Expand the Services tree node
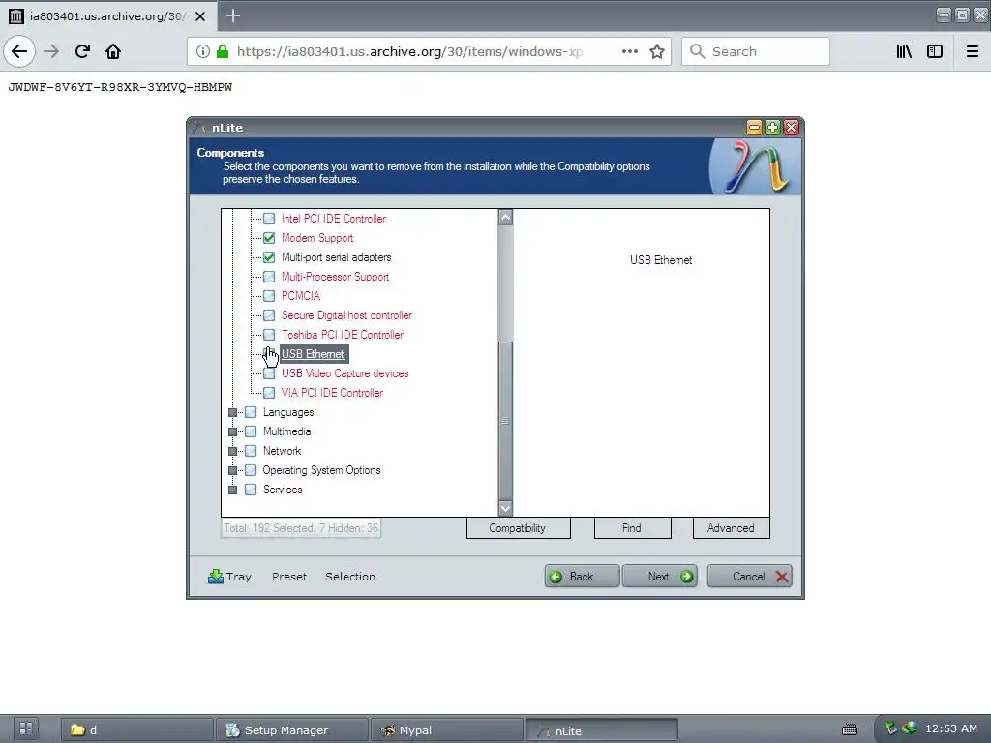 [232, 490]
